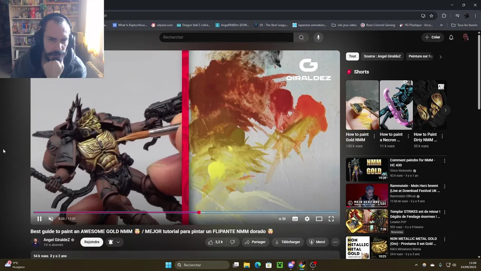Enter fullscreen mode
The image size is (481, 271).
(331, 219)
